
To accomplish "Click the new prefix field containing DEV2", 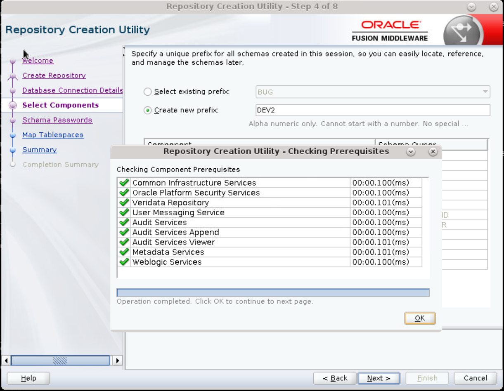I will (373, 110).
